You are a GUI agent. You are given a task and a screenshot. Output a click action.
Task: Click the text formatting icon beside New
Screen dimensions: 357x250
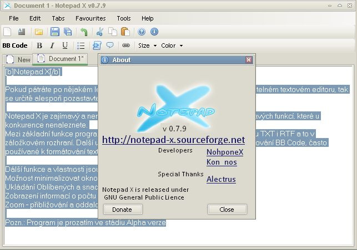click(x=22, y=32)
